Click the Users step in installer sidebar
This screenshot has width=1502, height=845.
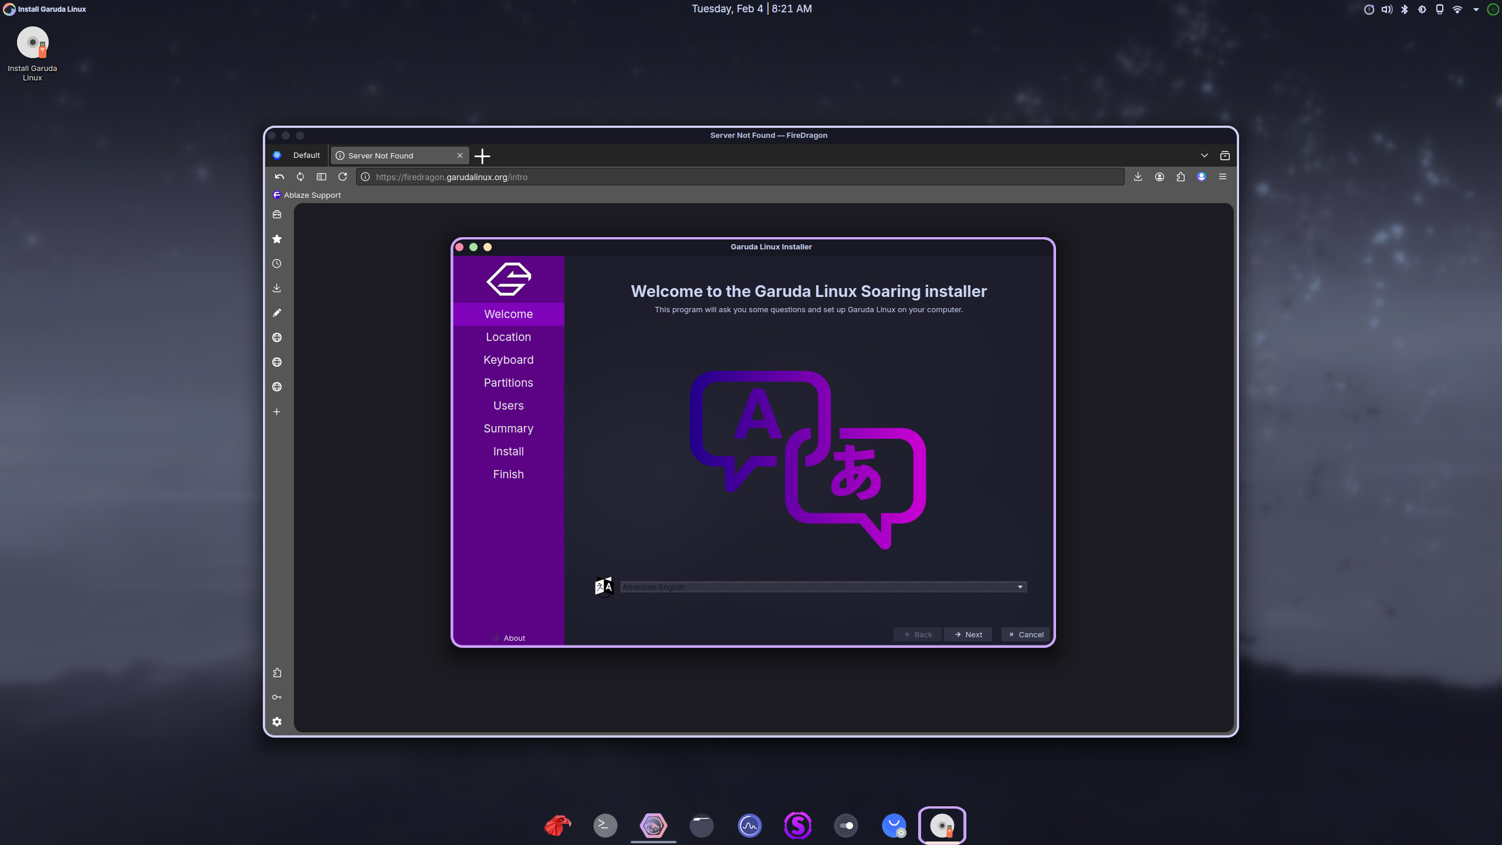[x=509, y=405]
